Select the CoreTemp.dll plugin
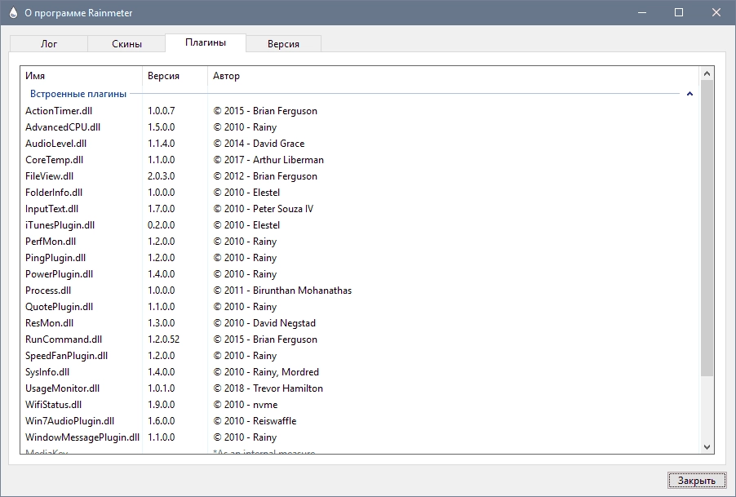The width and height of the screenshot is (736, 497). click(x=55, y=160)
